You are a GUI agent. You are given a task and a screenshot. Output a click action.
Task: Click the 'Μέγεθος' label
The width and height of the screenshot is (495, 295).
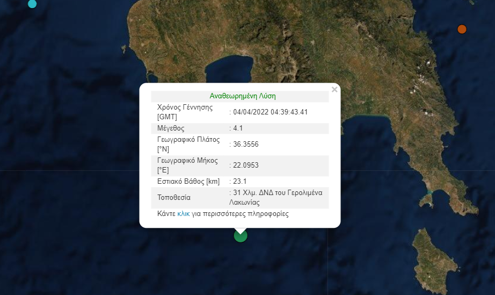(x=171, y=128)
